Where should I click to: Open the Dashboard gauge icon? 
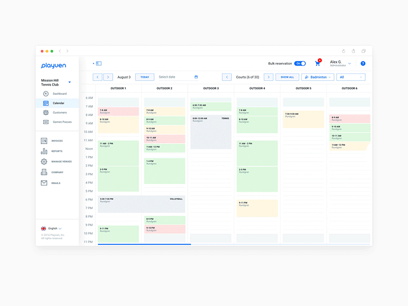(46, 94)
